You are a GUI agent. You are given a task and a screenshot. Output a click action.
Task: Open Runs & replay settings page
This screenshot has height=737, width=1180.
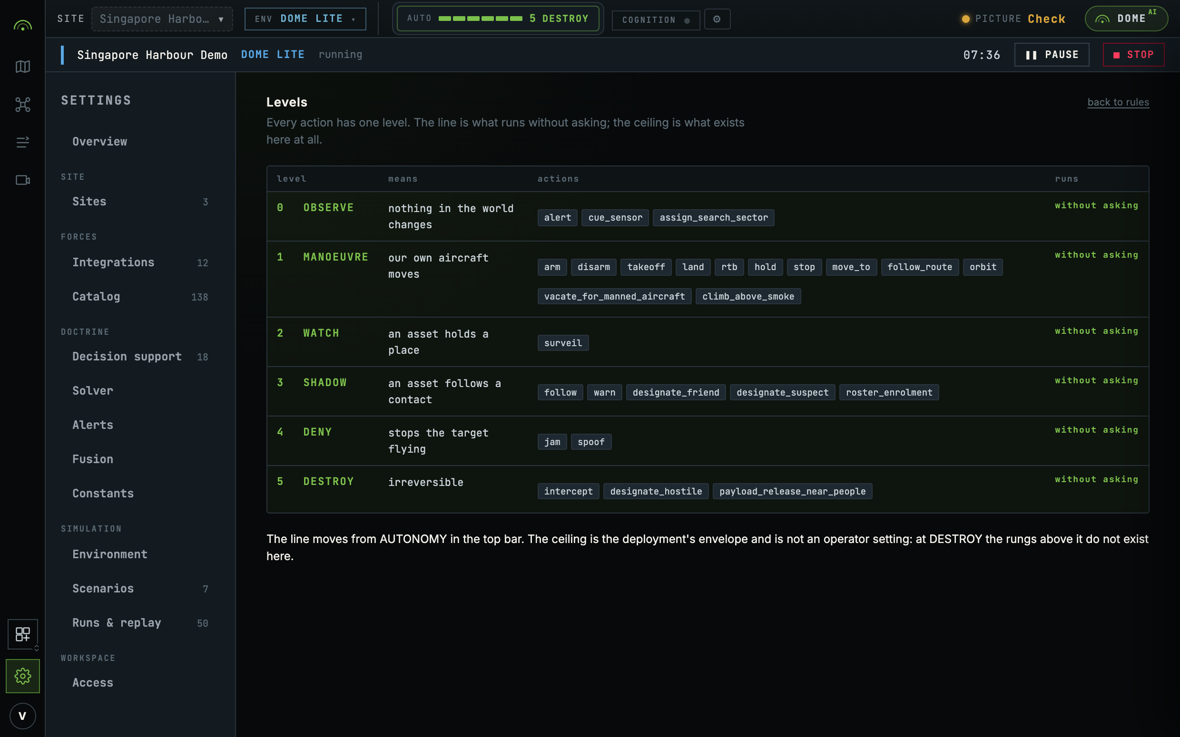(x=140, y=622)
